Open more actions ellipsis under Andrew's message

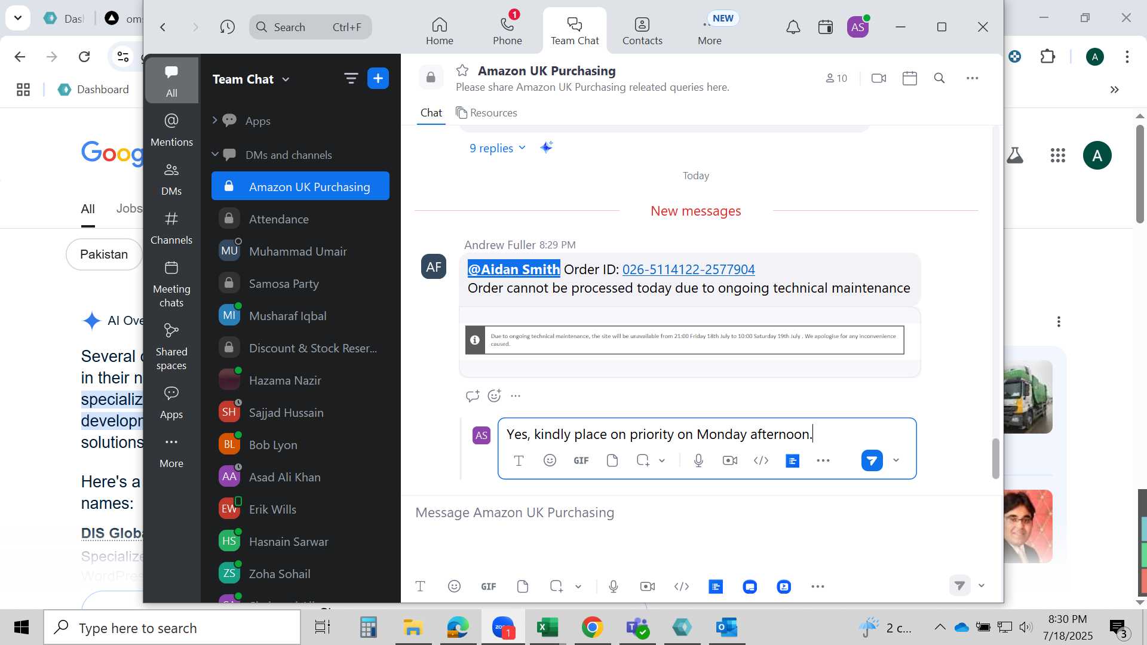(x=516, y=395)
